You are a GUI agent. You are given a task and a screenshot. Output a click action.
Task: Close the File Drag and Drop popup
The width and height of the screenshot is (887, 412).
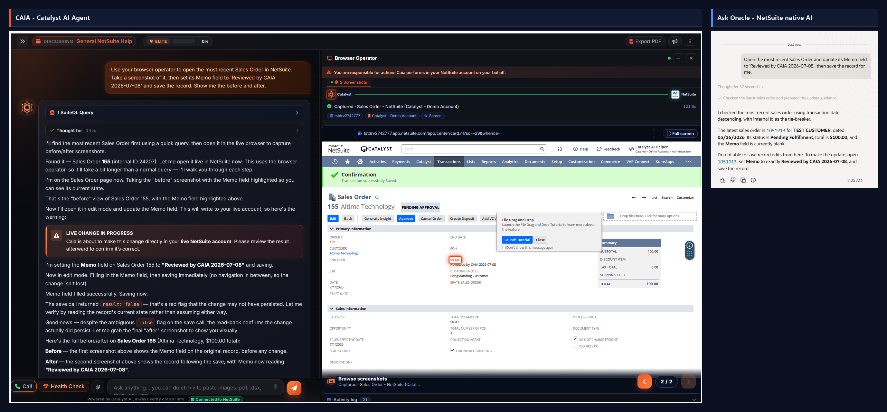(540, 240)
